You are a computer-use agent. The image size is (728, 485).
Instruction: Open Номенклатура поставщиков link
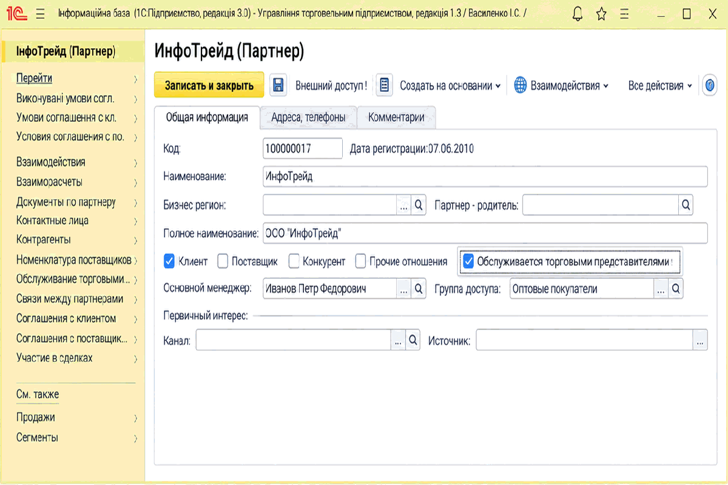point(76,260)
